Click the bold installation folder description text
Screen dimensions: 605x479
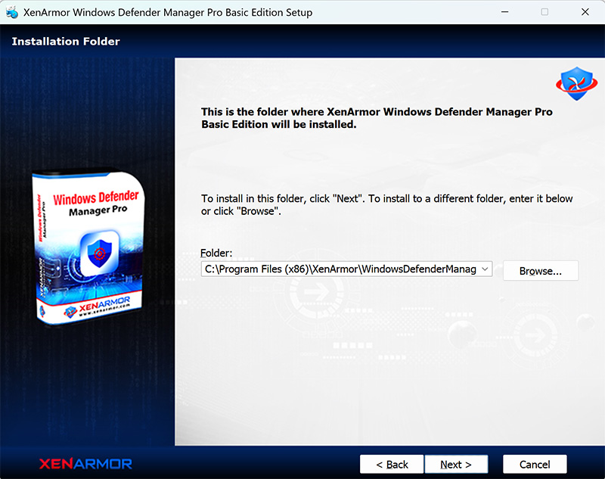tap(377, 118)
